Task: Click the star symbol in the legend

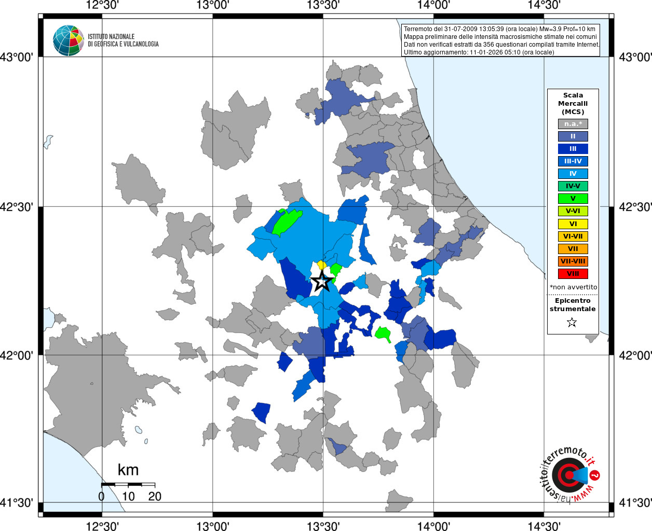Action: point(572,323)
